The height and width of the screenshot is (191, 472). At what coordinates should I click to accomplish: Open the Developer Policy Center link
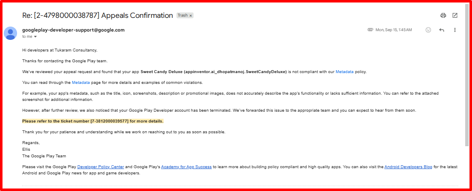[101, 167]
